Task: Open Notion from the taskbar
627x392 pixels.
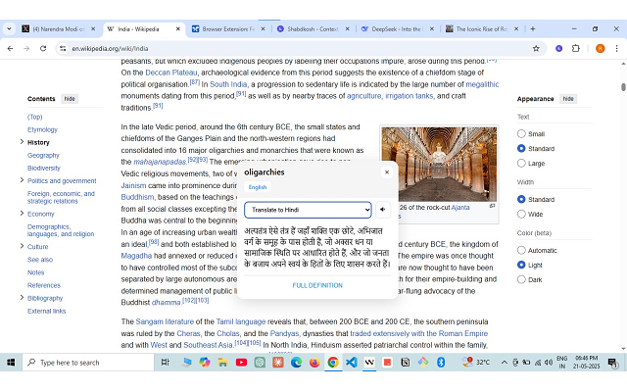Action: point(406,363)
